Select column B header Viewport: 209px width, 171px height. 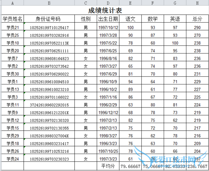tap(49, 3)
